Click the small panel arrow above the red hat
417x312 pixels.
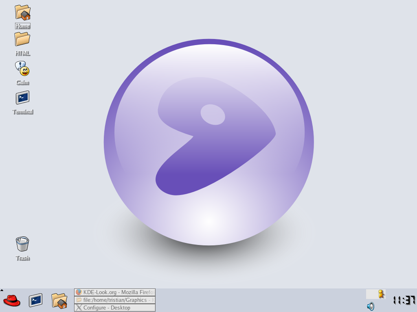coord(2,290)
